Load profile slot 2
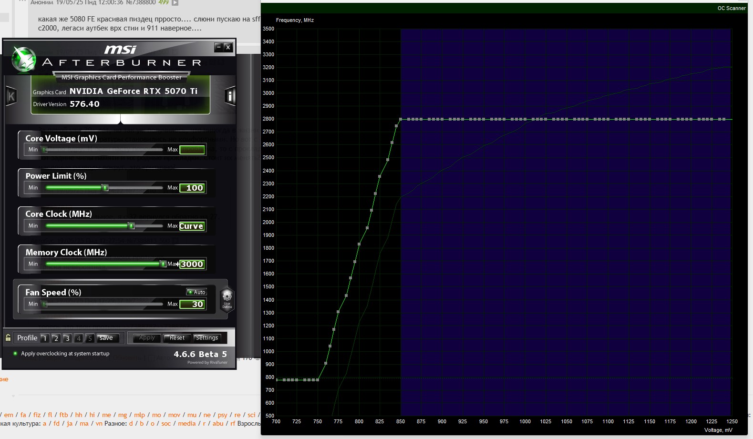The height and width of the screenshot is (439, 753). (56, 338)
